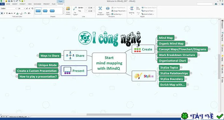Select the Create topic node

point(143,49)
